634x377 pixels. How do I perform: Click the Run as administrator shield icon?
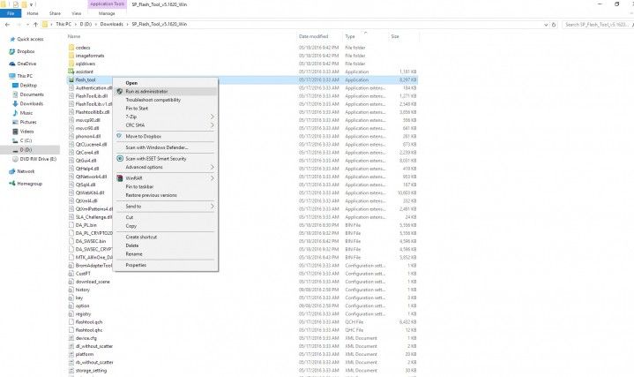[x=120, y=92]
